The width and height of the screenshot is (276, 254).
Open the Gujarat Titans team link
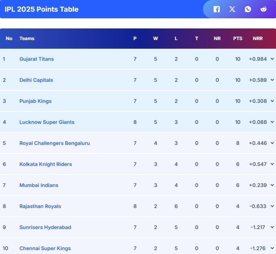[x=37, y=59]
